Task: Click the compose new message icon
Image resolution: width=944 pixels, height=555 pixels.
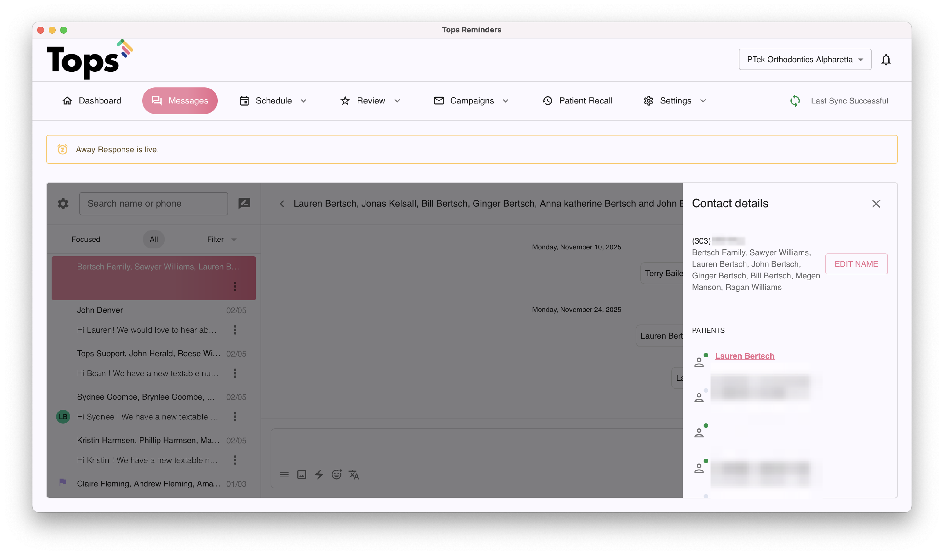Action: 244,203
